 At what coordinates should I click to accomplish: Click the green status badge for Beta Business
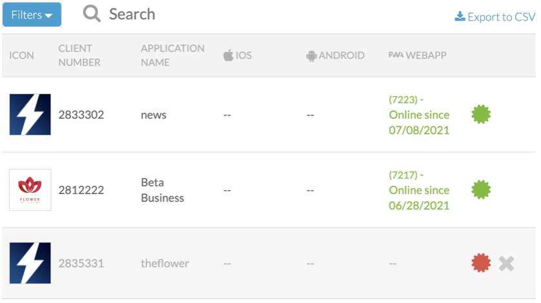pyautogui.click(x=481, y=190)
